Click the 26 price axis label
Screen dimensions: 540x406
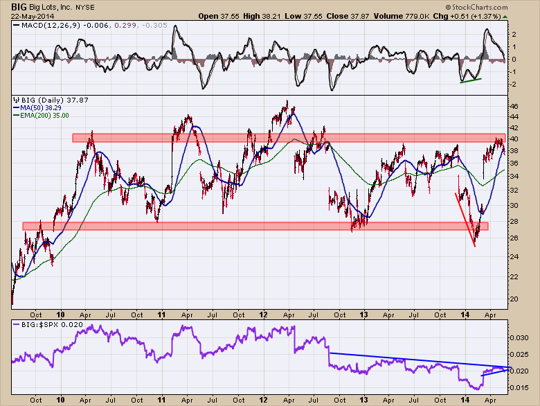(514, 238)
